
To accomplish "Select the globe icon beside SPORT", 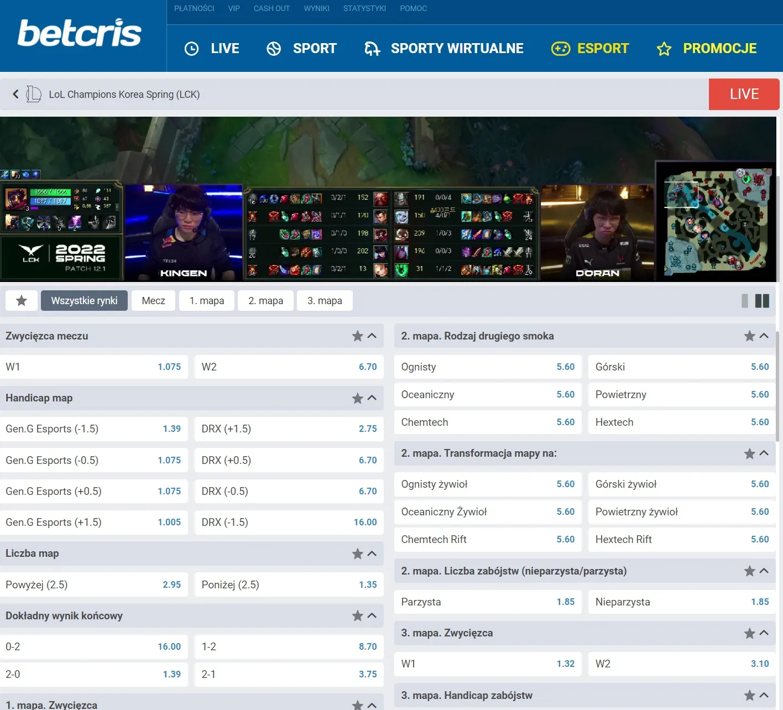I will point(273,49).
